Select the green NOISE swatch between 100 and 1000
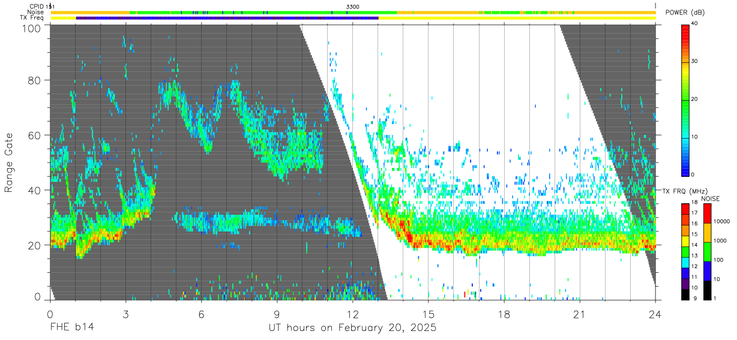The image size is (737, 340). click(709, 252)
